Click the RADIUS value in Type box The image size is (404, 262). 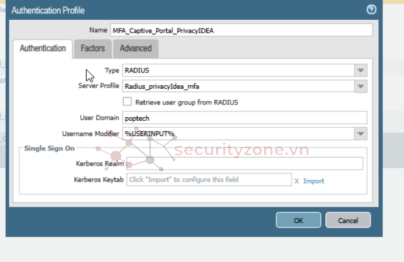[x=138, y=71]
